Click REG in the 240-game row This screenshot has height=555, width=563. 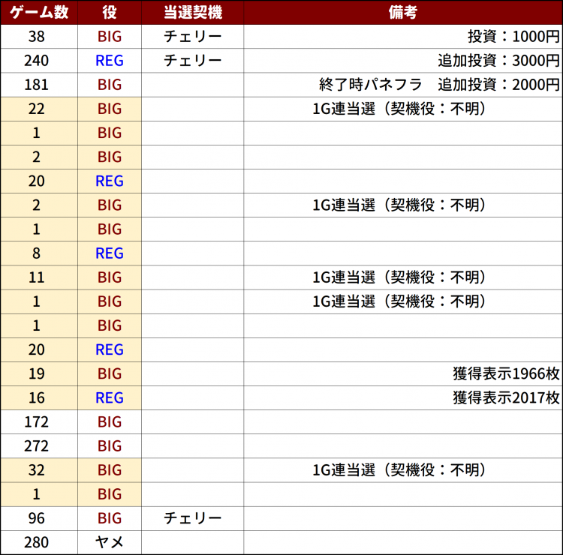click(110, 61)
